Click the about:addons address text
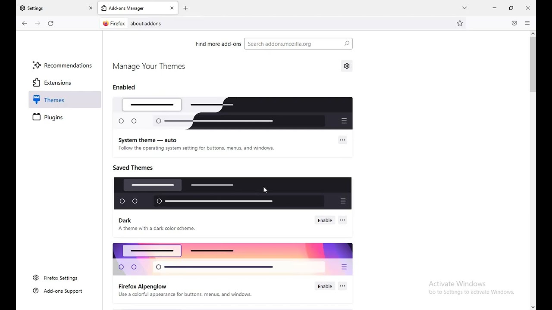 tap(146, 24)
